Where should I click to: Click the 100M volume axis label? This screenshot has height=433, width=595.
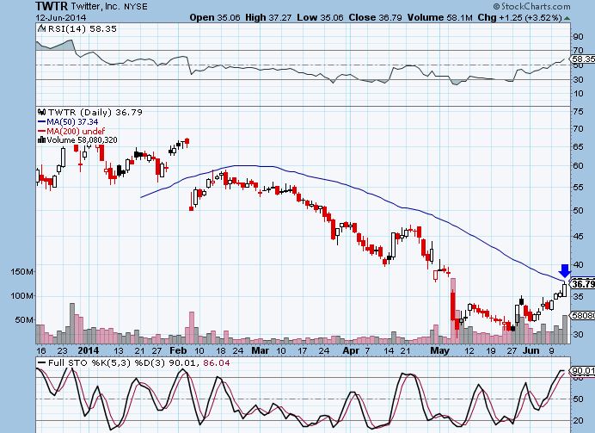coord(21,295)
